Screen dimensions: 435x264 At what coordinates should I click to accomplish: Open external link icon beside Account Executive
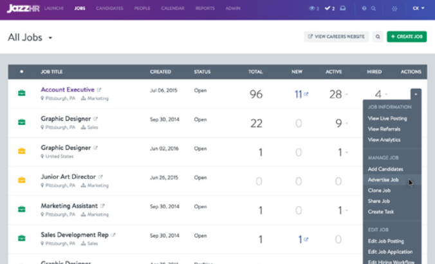(x=99, y=90)
